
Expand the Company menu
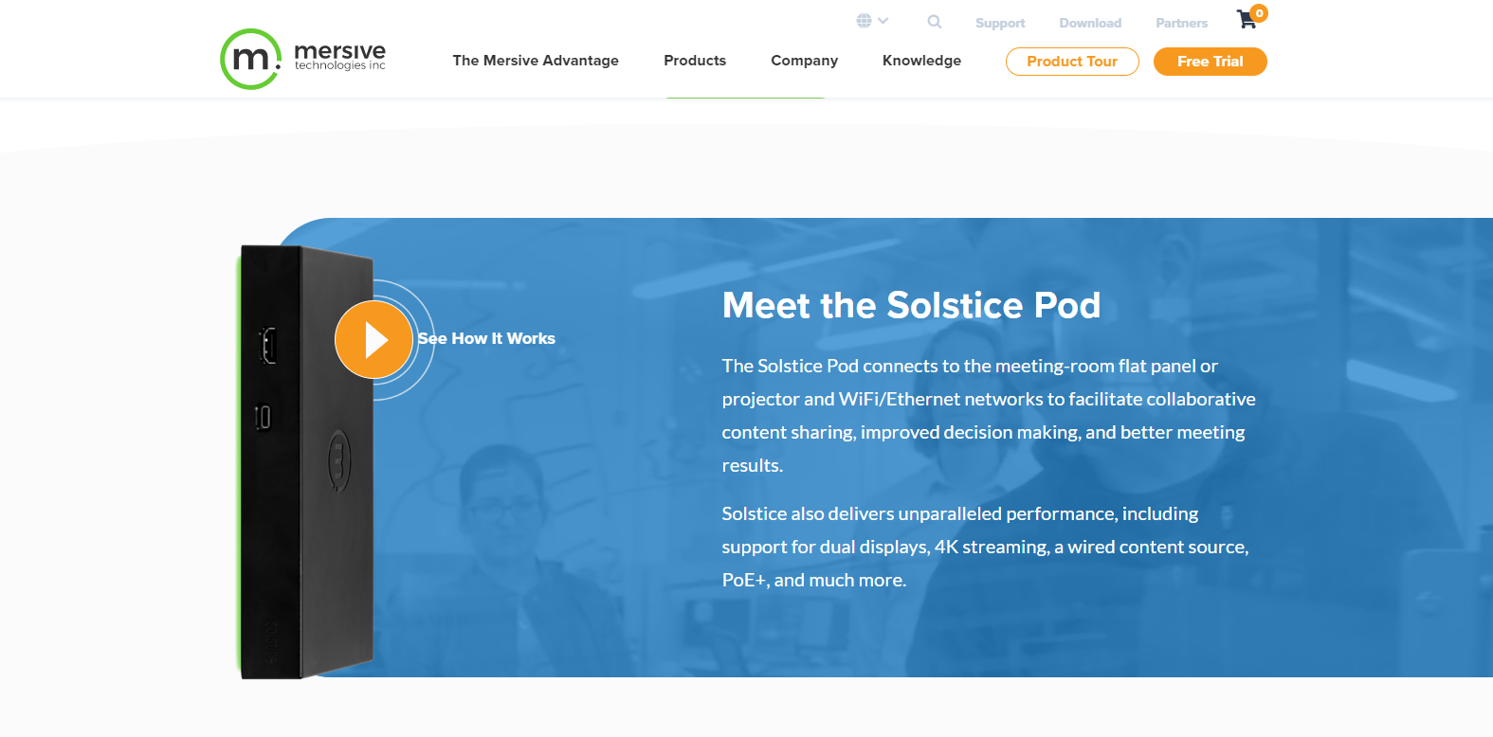804,61
